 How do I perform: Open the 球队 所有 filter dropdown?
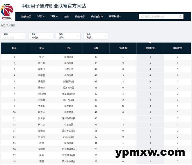click(68, 36)
